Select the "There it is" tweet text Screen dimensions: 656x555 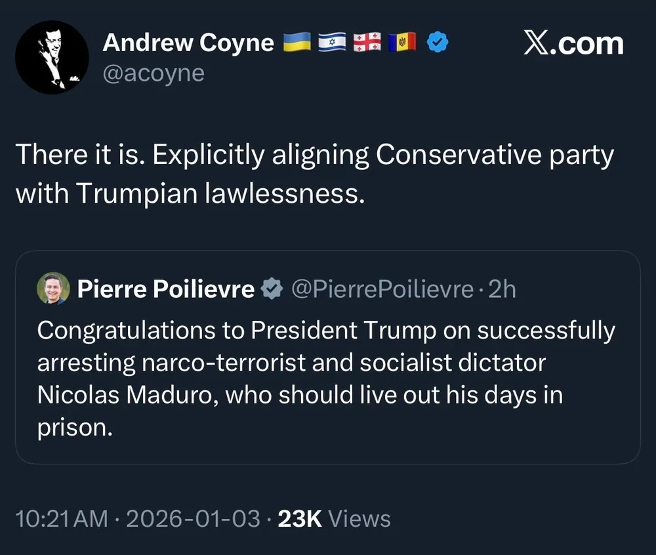tap(315, 174)
